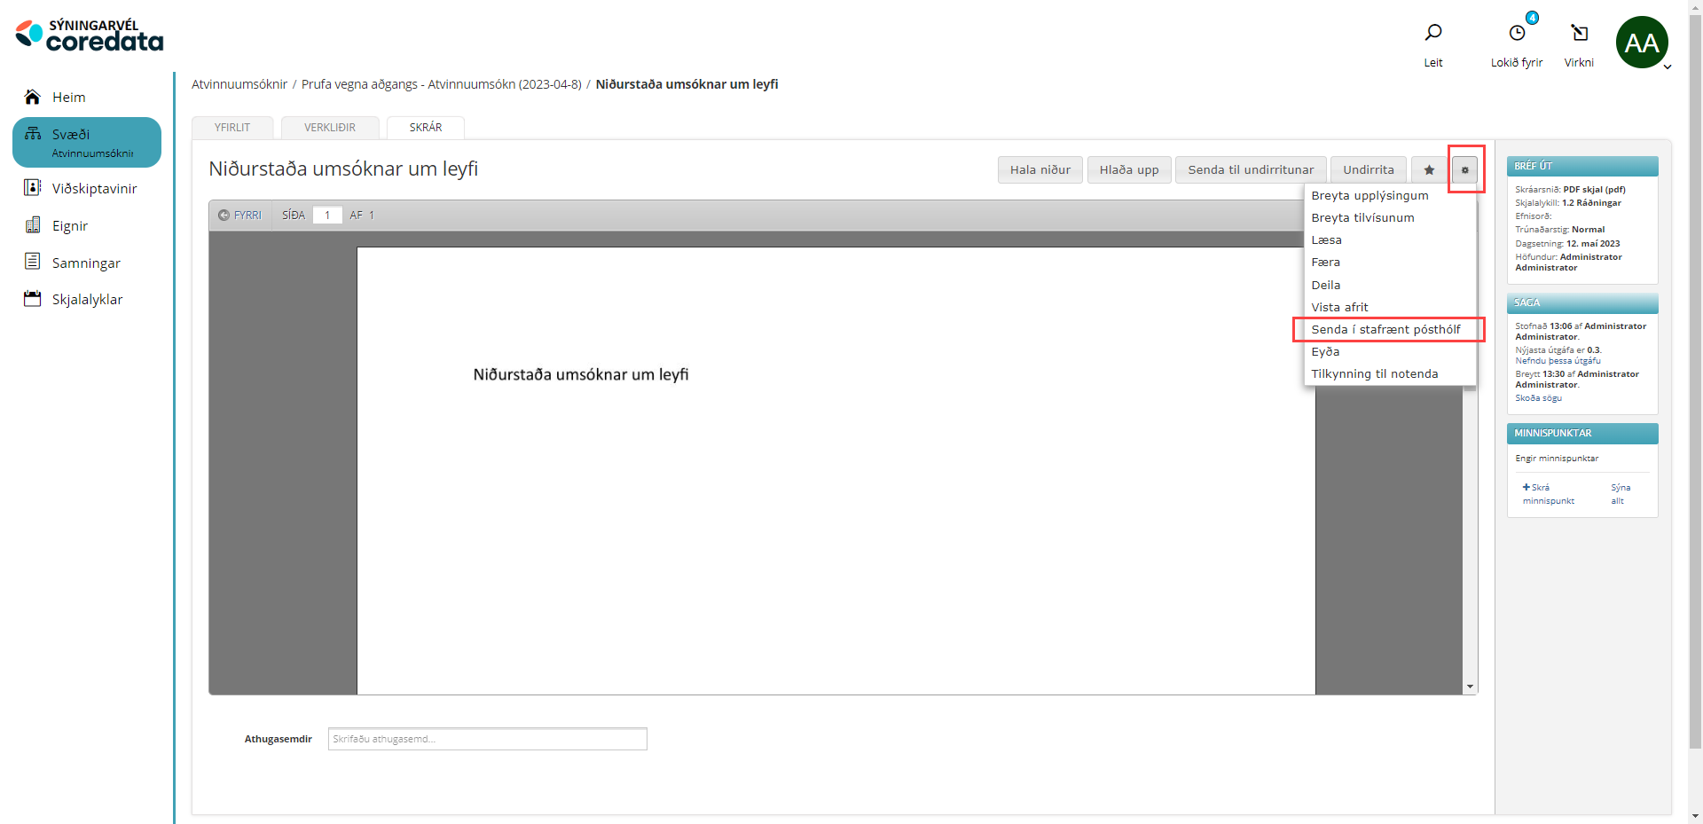Click the gear settings icon
The width and height of the screenshot is (1703, 824).
(1465, 170)
